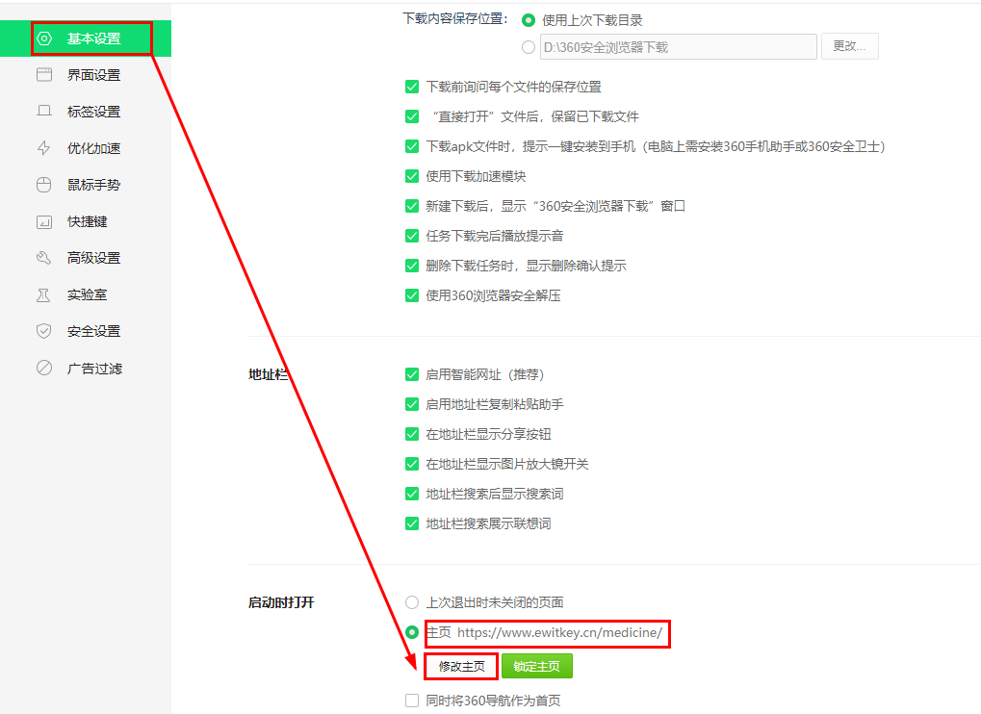981x714 pixels.
Task: Uncheck 下载前询问每个文件的保存位置
Action: [x=412, y=87]
